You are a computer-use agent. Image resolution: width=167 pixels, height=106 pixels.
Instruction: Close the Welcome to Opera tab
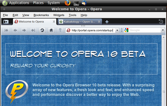pos(54,22)
